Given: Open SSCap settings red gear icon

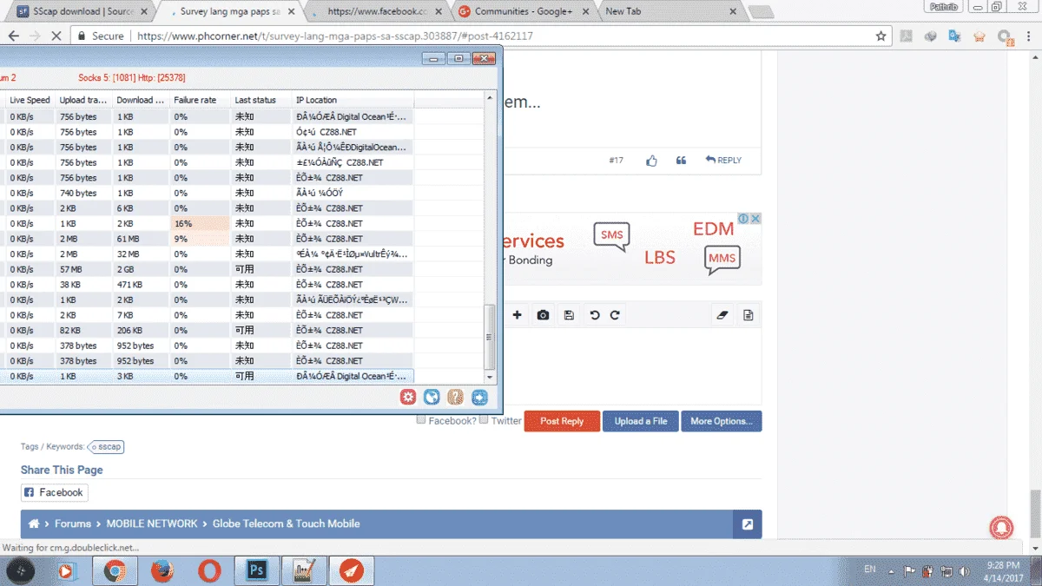Looking at the screenshot, I should 408,398.
